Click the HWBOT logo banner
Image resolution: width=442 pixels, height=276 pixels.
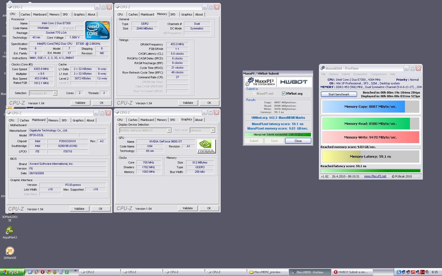click(x=294, y=82)
